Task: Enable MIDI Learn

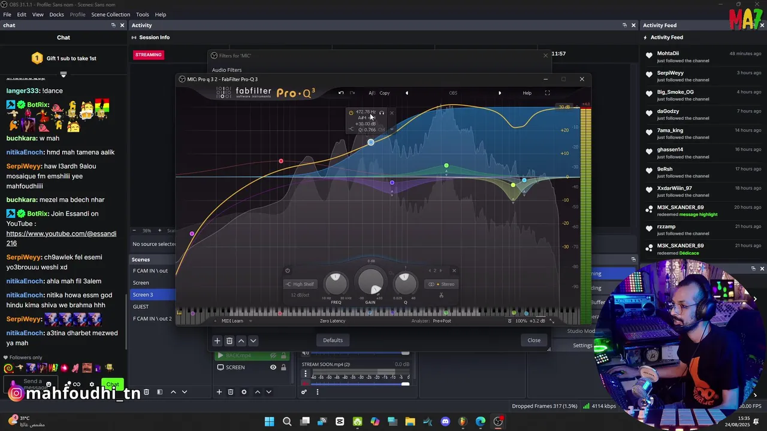Action: tap(232, 321)
